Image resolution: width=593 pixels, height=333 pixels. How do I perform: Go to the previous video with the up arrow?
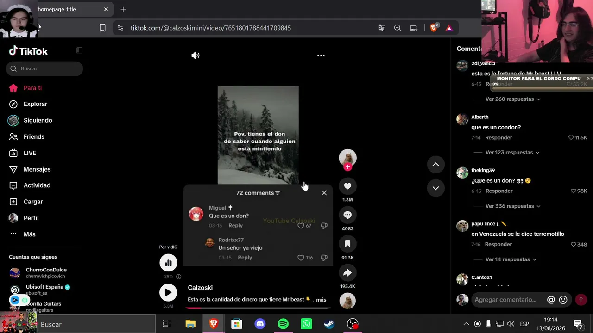(x=435, y=164)
